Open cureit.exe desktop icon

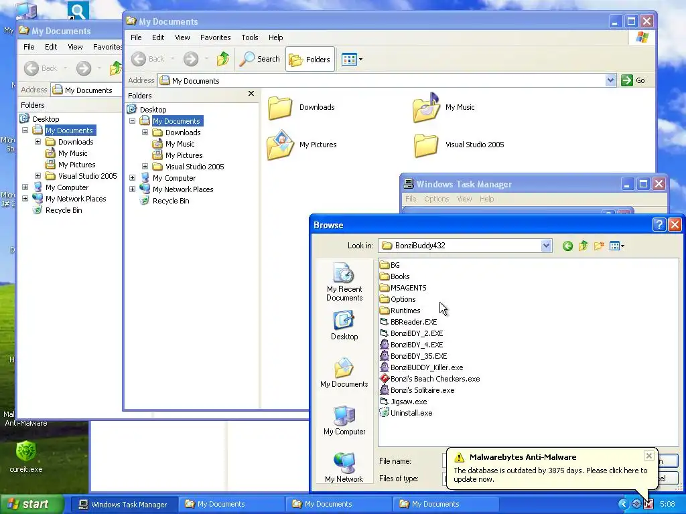(26, 457)
